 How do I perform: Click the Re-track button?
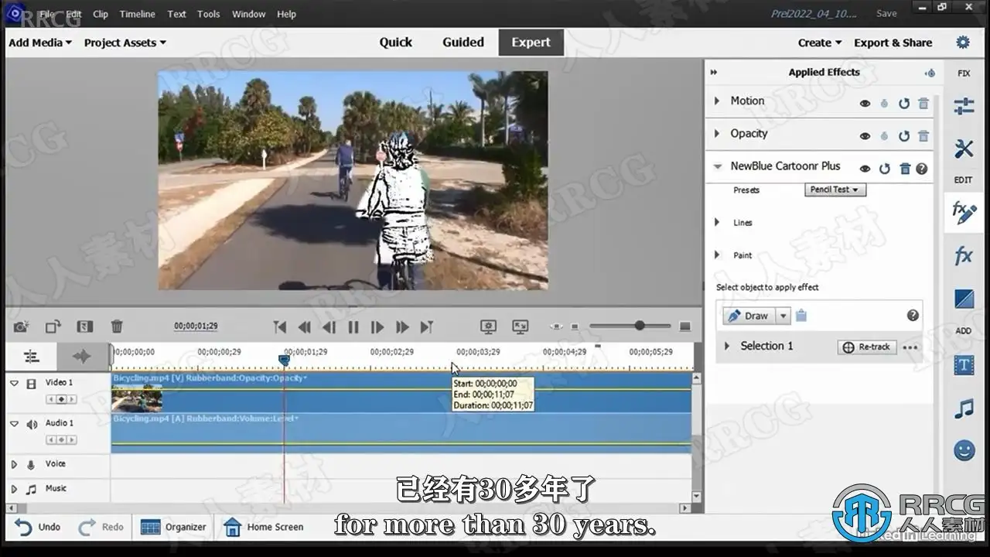[867, 347]
